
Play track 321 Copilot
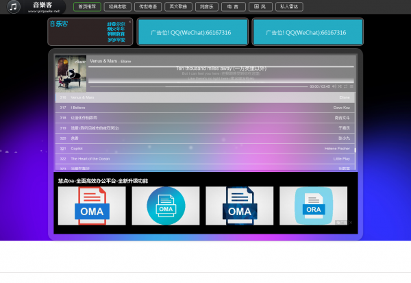206,148
